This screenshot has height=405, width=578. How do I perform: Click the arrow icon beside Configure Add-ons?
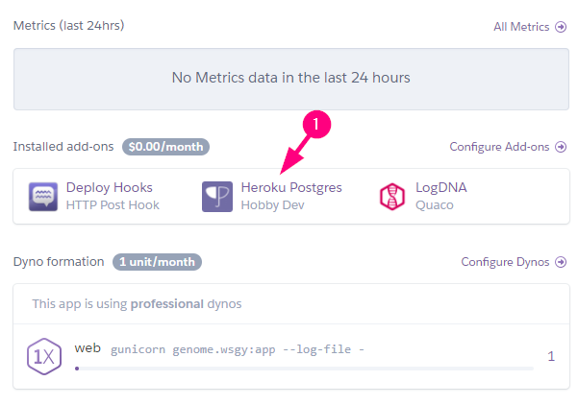[x=561, y=147]
